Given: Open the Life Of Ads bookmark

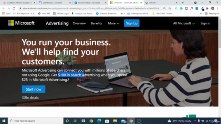Looking at the screenshot, I should click(163, 13).
